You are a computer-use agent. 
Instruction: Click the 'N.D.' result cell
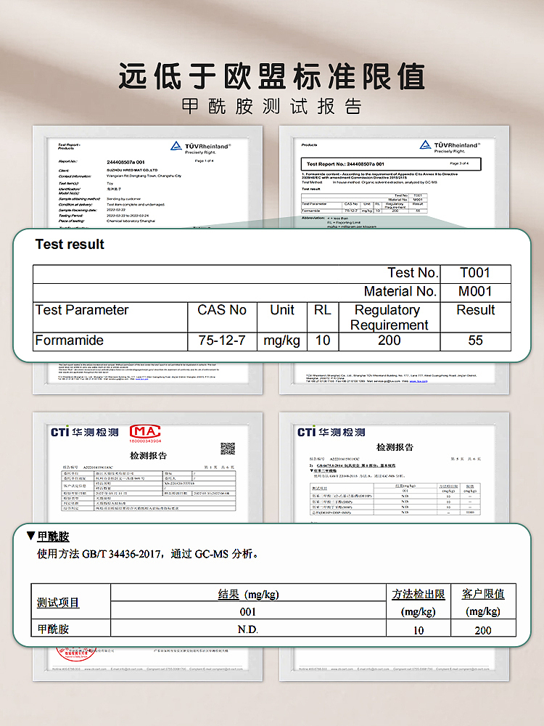[248, 628]
